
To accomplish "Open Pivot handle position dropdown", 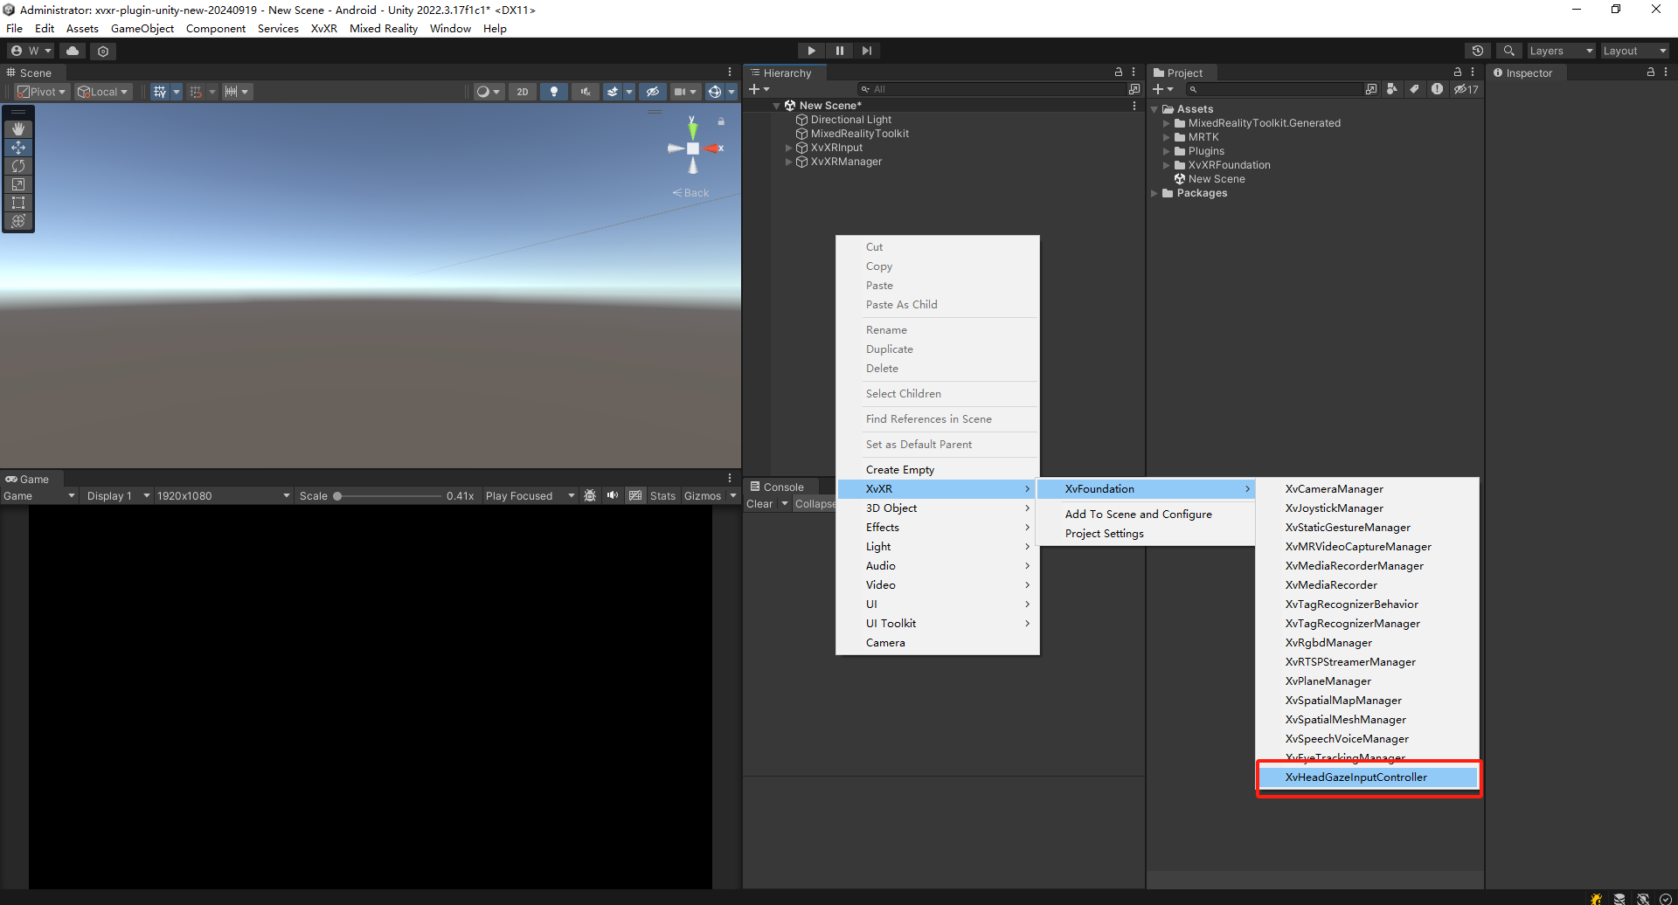I will pos(42,92).
